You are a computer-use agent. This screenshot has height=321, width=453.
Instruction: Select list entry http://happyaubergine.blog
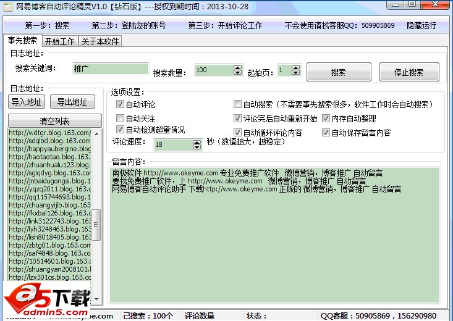pyautogui.click(x=49, y=149)
